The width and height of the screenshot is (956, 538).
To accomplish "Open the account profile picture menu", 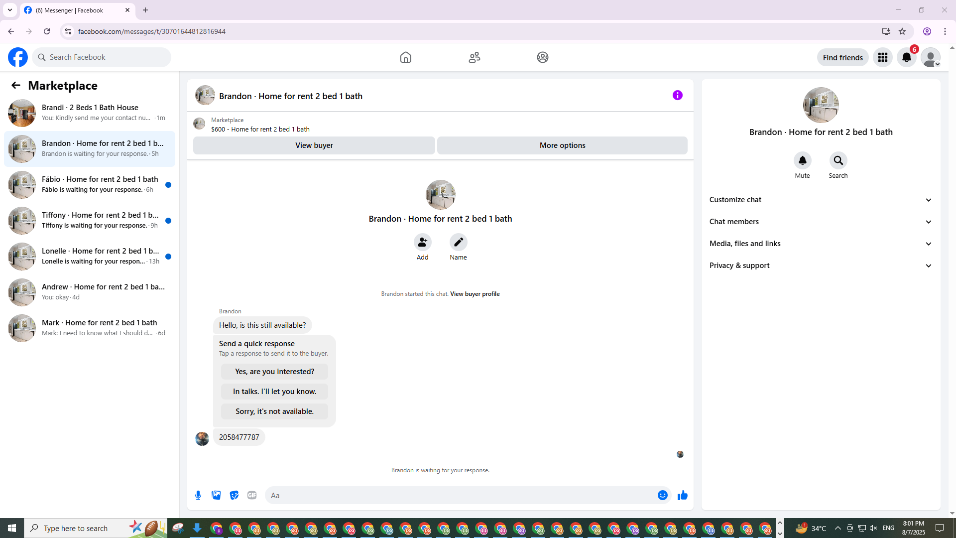I will click(931, 57).
